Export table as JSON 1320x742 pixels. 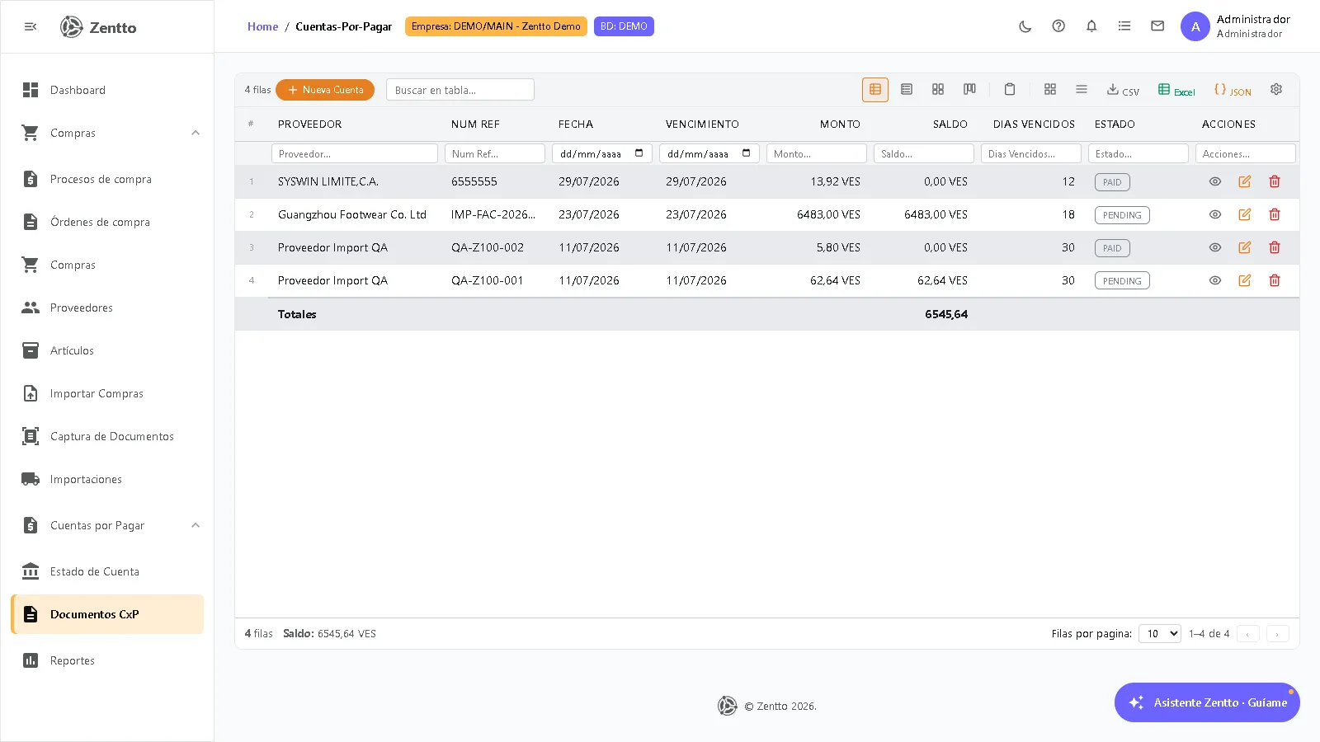click(x=1233, y=90)
